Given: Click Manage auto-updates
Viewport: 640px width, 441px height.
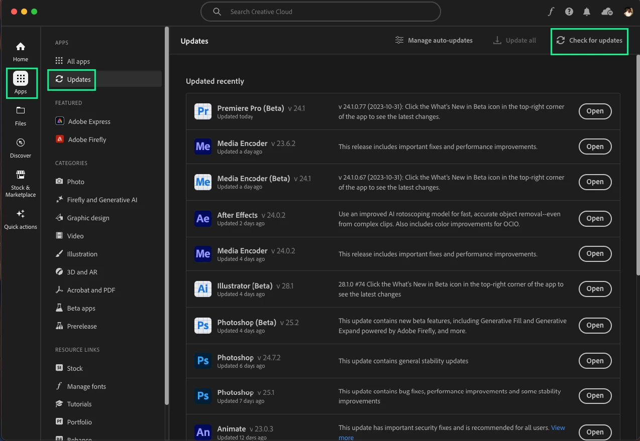Looking at the screenshot, I should [x=434, y=40].
